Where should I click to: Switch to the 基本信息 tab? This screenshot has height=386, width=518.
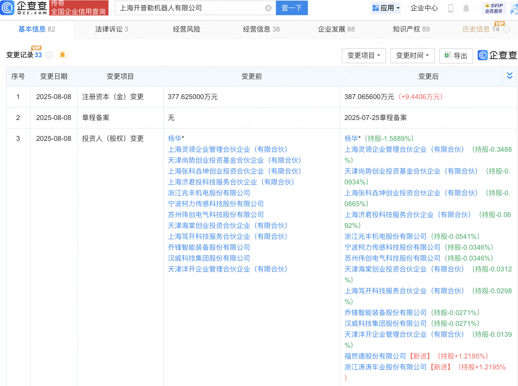tap(37, 29)
